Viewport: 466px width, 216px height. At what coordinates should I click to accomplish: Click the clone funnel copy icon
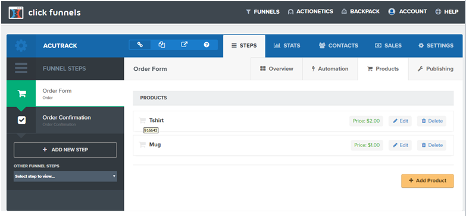pos(162,45)
